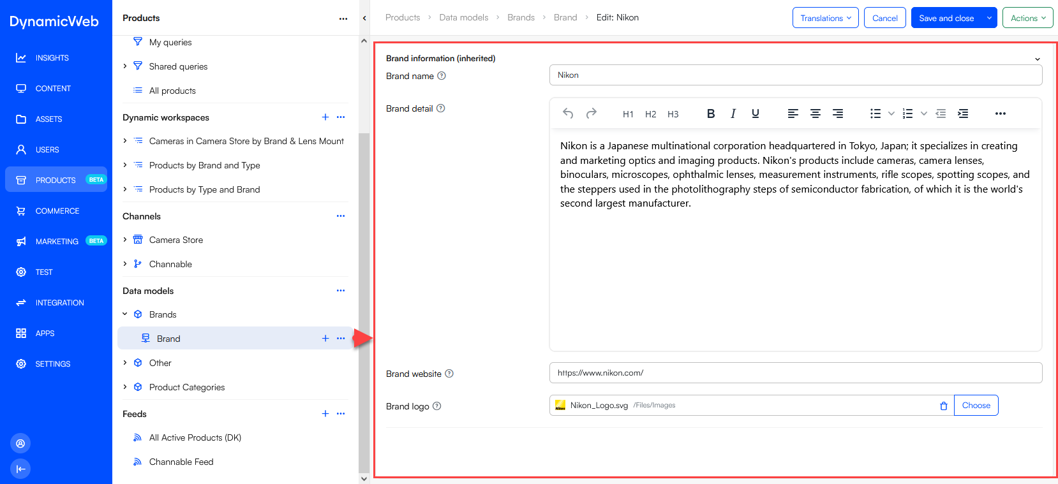This screenshot has width=1058, height=484.
Task: Undo the last edit in Brand detail
Action: 568,114
